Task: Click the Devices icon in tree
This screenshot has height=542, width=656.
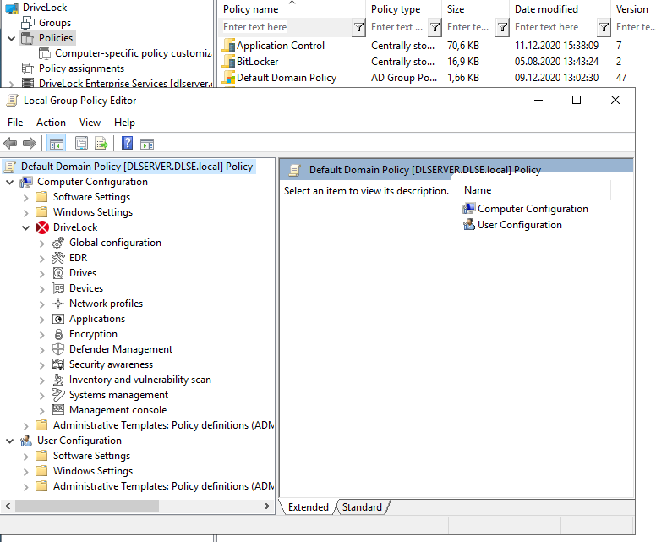Action: (58, 288)
